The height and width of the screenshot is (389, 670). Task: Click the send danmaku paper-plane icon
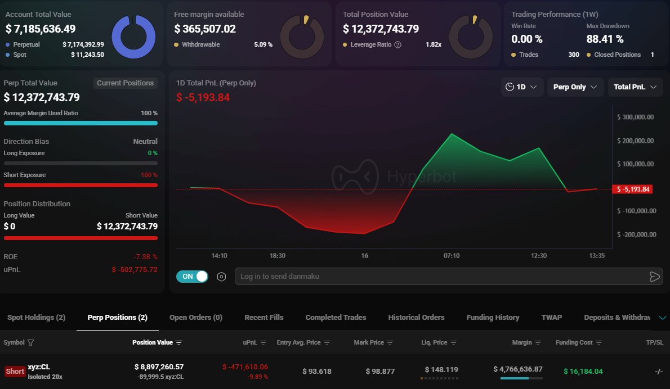[654, 276]
